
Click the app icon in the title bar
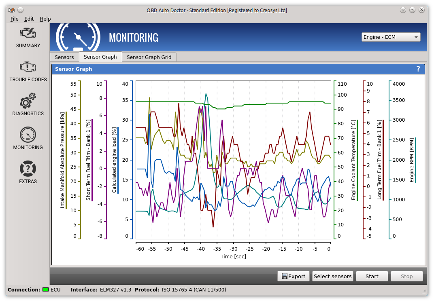coord(11,10)
